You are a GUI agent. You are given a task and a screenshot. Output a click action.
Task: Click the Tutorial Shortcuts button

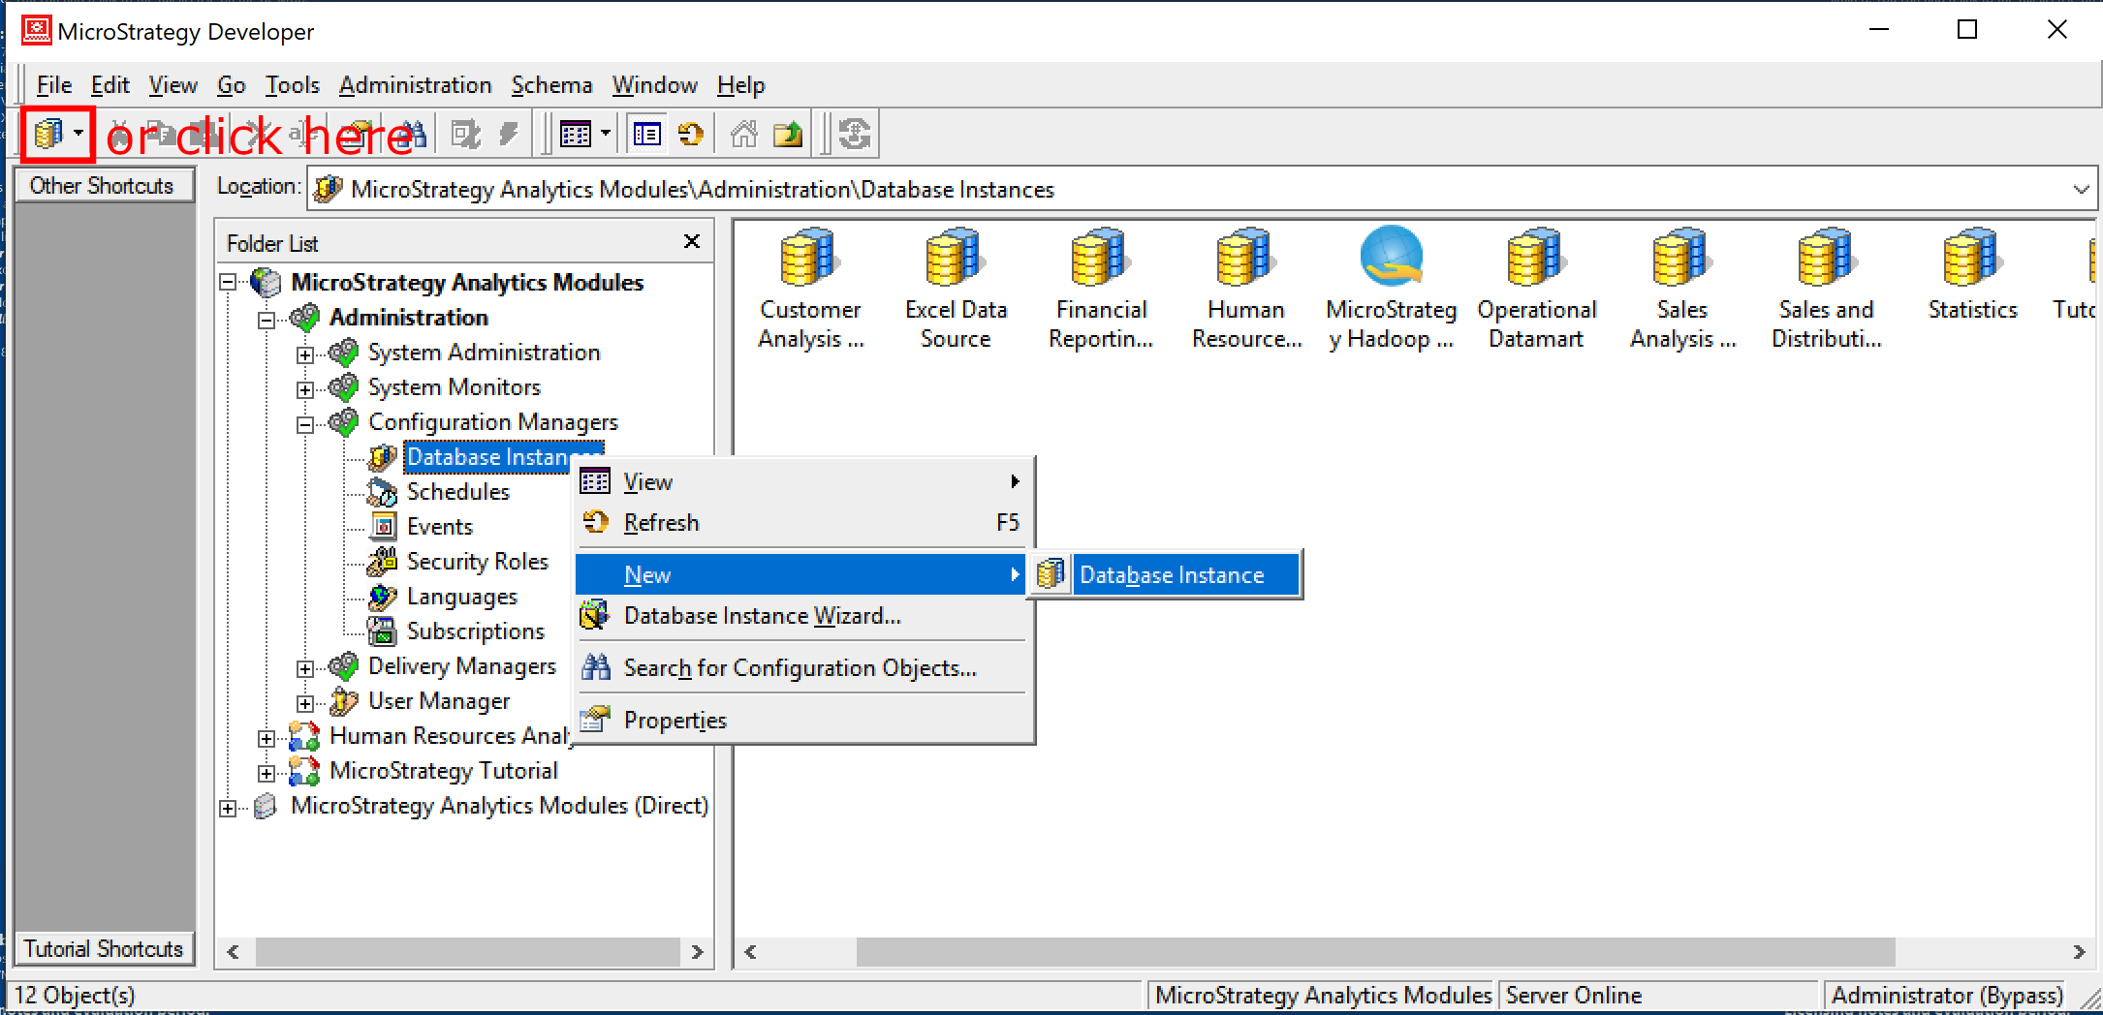click(x=104, y=948)
